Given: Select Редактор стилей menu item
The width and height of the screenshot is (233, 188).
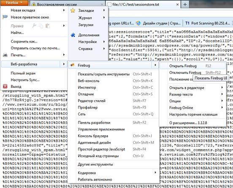Looking at the screenshot, I should coord(114,101).
